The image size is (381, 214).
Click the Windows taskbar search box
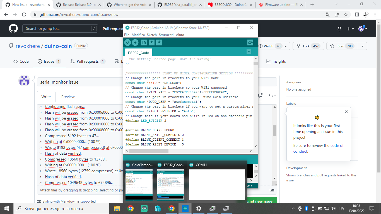[61, 208]
